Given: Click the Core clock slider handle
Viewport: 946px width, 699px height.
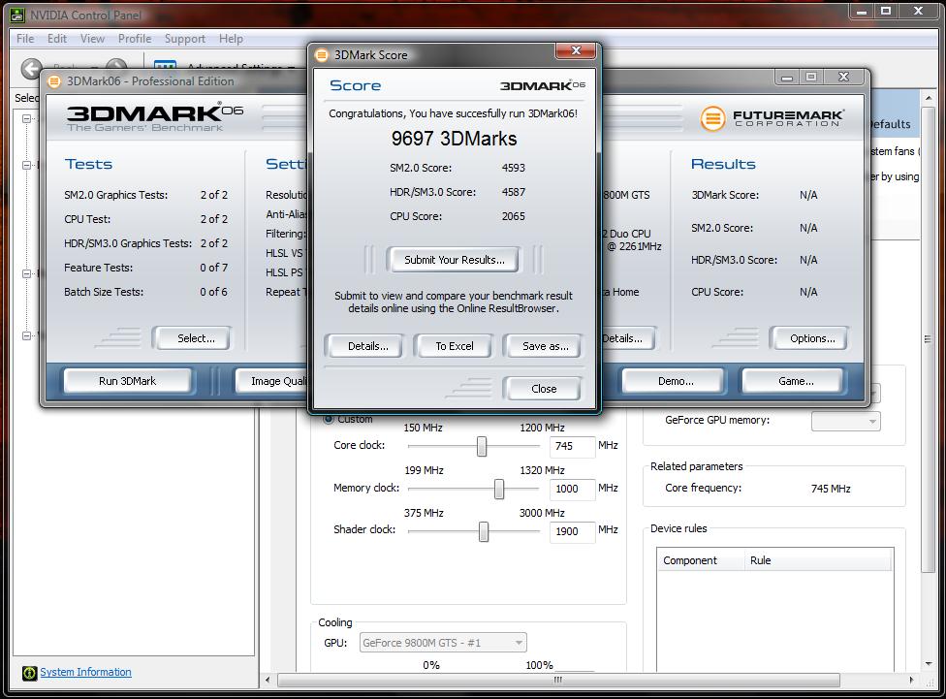Looking at the screenshot, I should pos(482,446).
